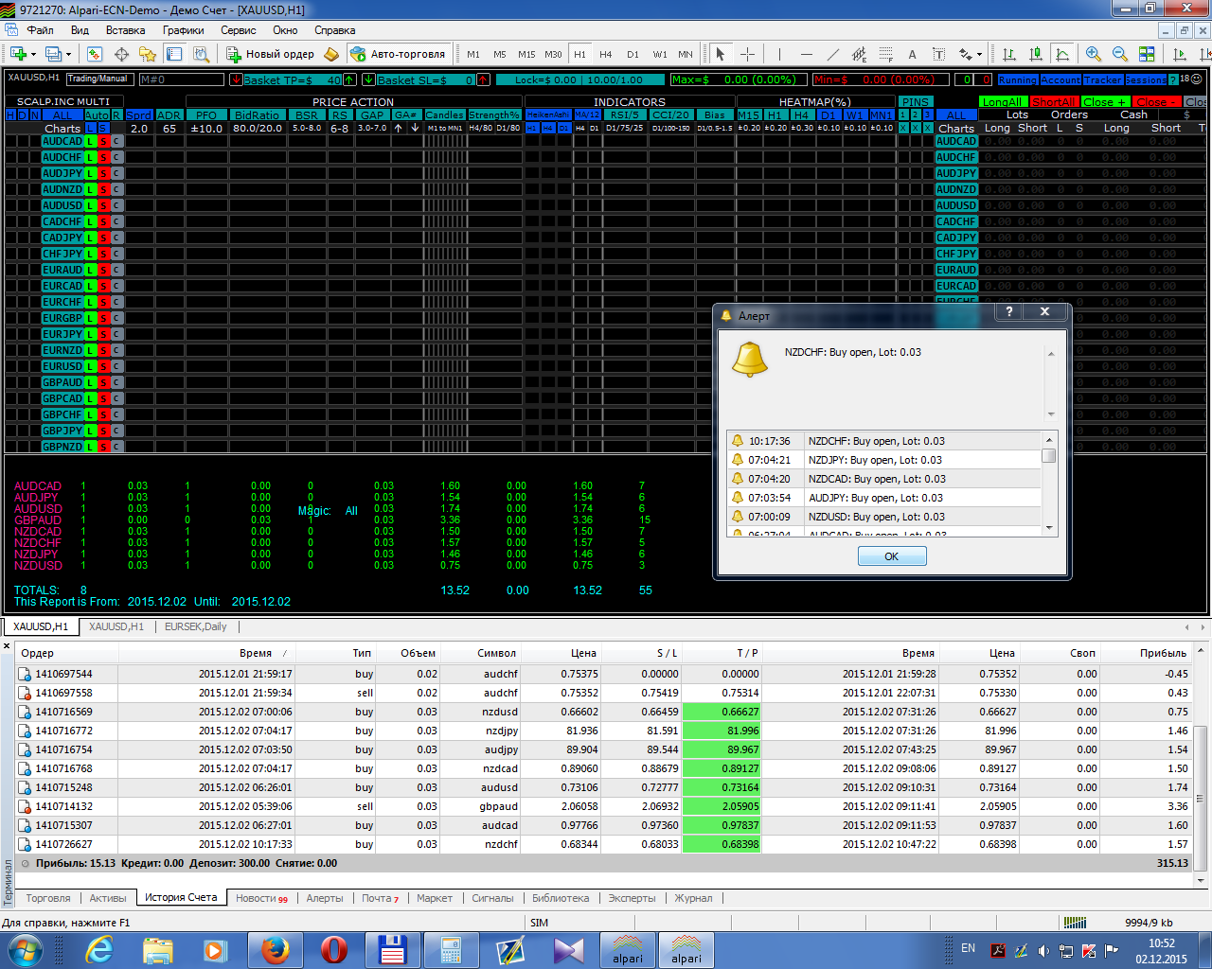
Task: Click the smiley face icon on chart
Action: pyautogui.click(x=1197, y=79)
